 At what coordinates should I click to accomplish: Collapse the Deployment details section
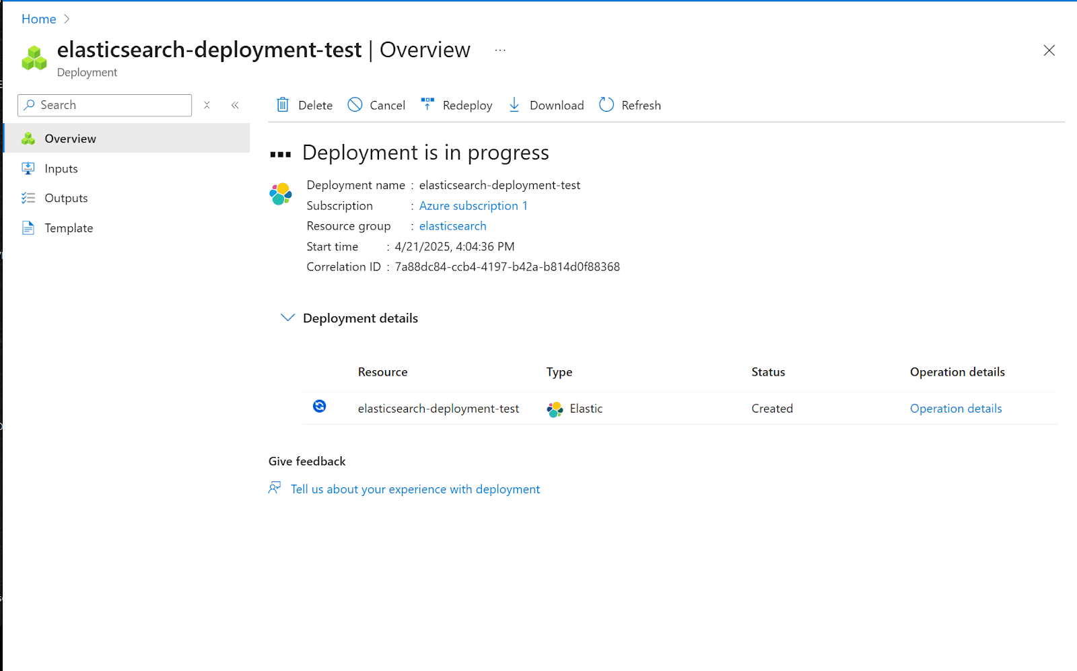[288, 317]
